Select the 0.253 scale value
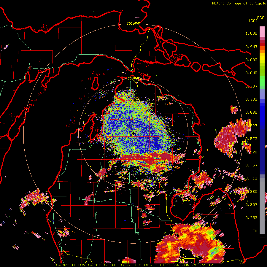The height and width of the screenshot is (267, 267). (x=251, y=218)
